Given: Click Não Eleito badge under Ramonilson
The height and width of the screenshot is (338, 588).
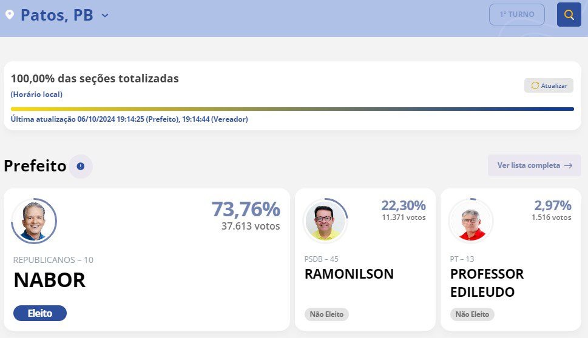Looking at the screenshot, I should coord(326,314).
